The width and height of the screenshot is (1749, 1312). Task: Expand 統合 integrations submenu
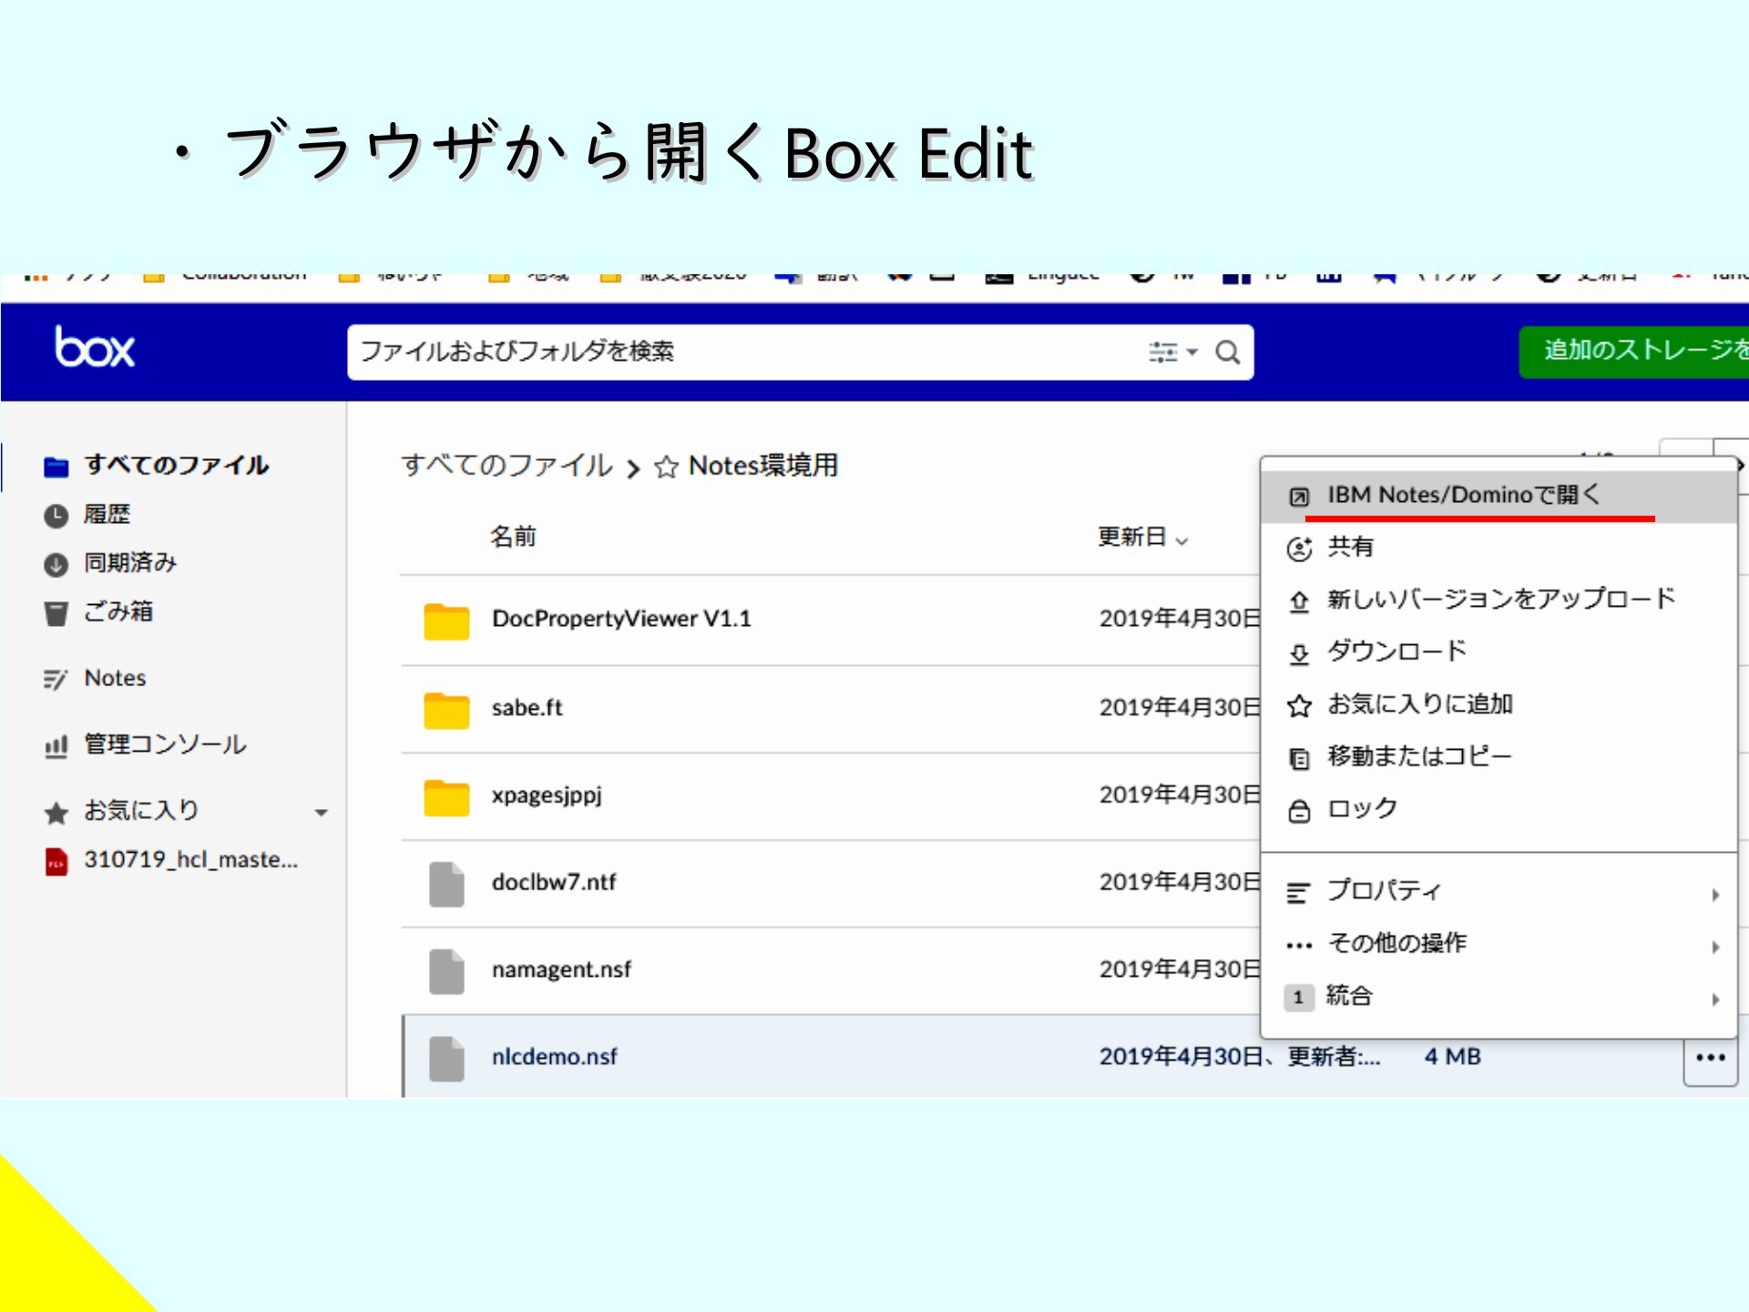pyautogui.click(x=1498, y=997)
